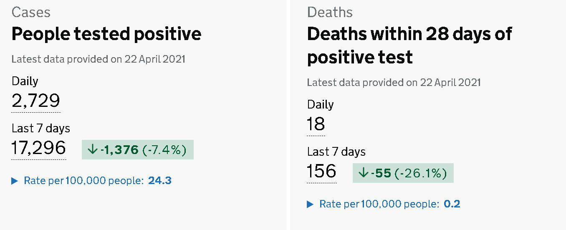Screen dimensions: 566x230
Task: Click the "Cases" category label
Action: [x=31, y=13]
